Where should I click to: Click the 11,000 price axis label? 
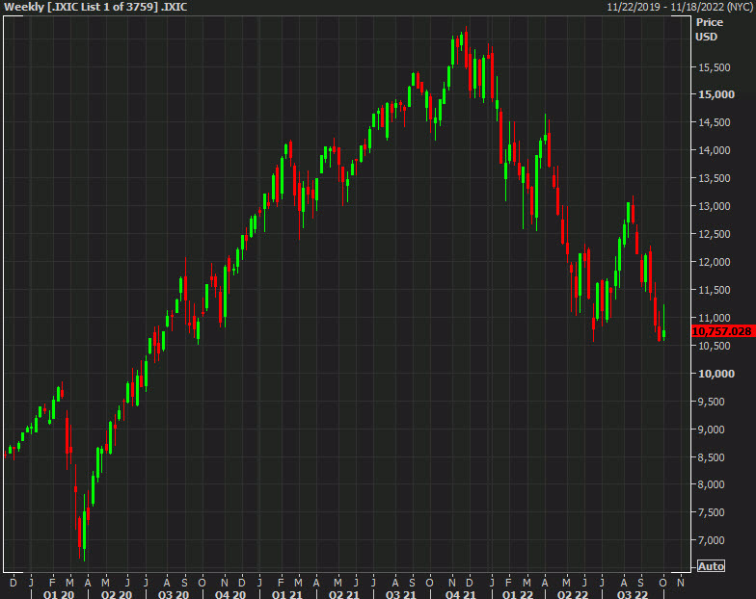click(x=715, y=318)
